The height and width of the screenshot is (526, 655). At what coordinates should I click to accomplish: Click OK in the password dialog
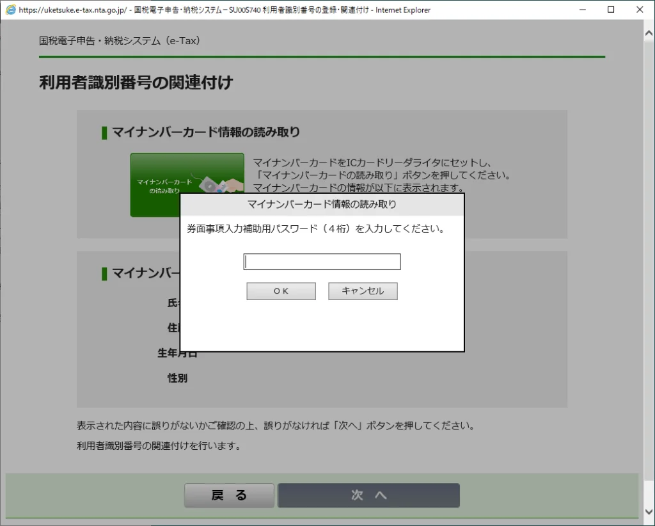pyautogui.click(x=281, y=291)
